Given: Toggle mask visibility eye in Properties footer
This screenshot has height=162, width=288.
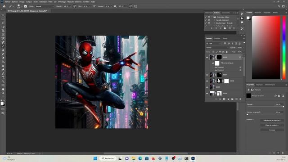Looking at the screenshot, I should (x=278, y=153).
